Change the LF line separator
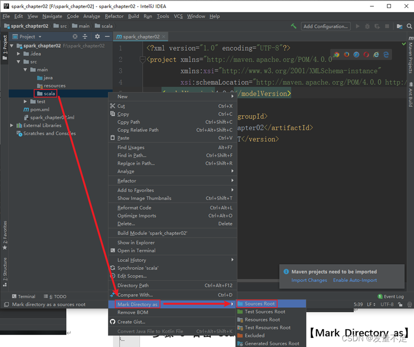 (x=371, y=304)
